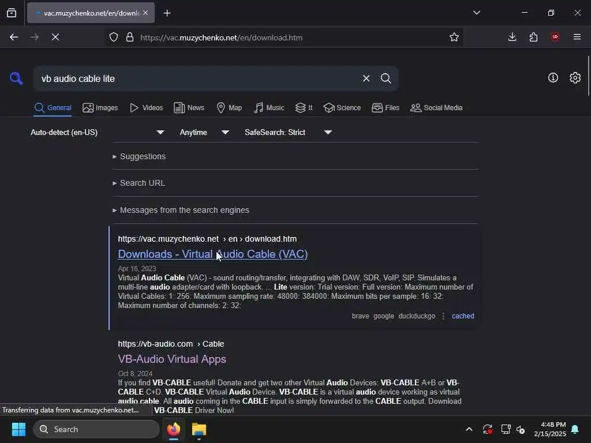Open the Firefox application menu
Image resolution: width=591 pixels, height=443 pixels.
[x=577, y=37]
